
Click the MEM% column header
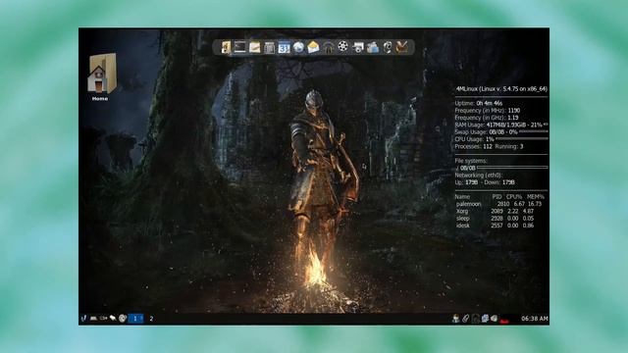(x=536, y=197)
